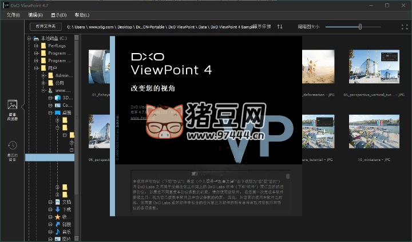412x242 pixels.
Task: Click the Co... contacts folder icon
Action: tap(58, 106)
